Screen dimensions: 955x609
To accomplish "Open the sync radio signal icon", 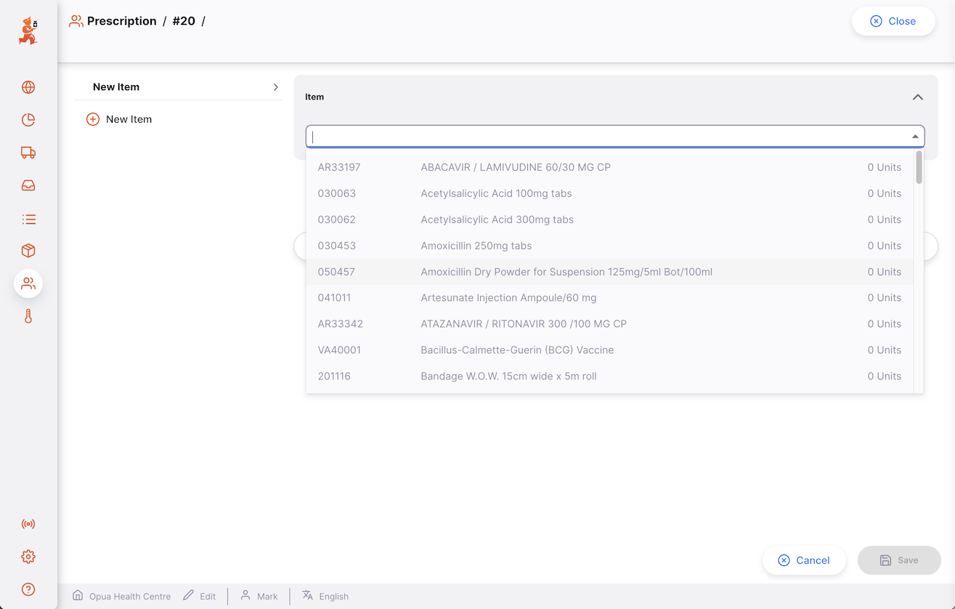I will 28,524.
